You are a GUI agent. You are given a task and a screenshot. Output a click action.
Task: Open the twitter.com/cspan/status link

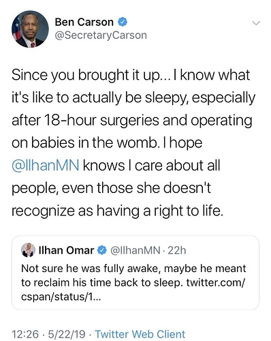[x=133, y=290]
